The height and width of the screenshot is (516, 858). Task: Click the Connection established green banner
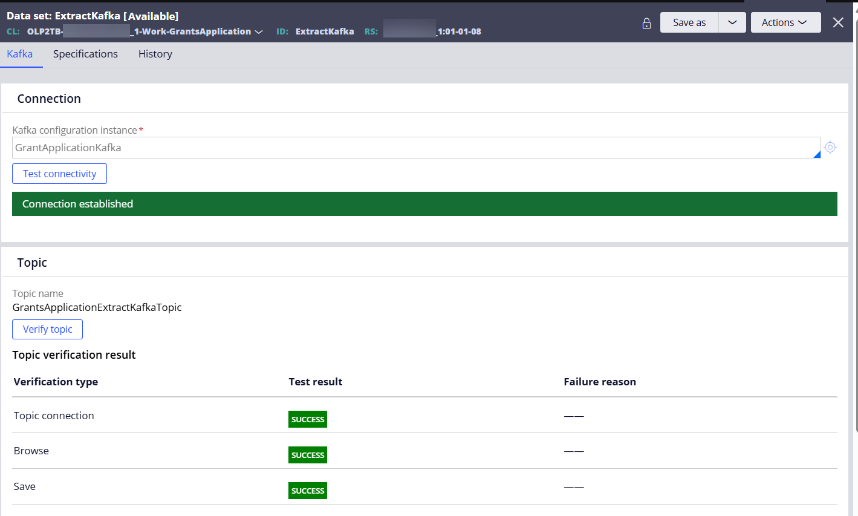[x=424, y=204]
